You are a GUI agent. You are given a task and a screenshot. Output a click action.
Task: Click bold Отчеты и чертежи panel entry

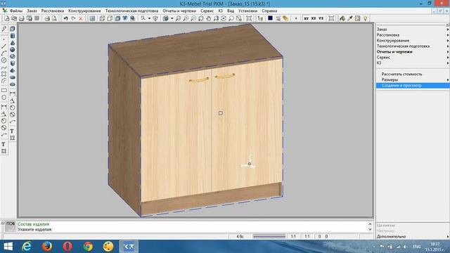coord(394,52)
